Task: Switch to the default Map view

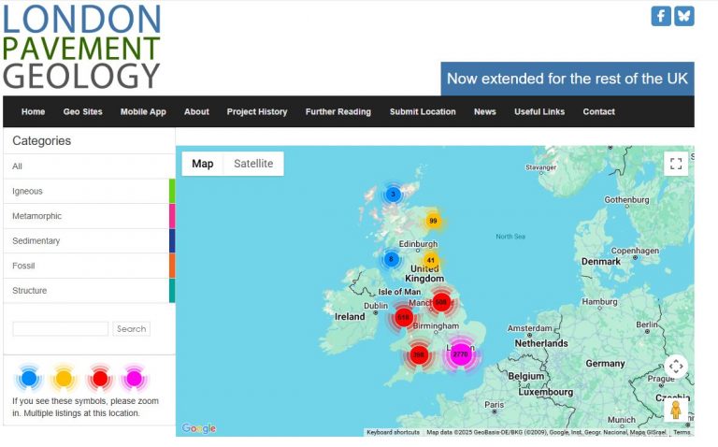Action: [203, 164]
